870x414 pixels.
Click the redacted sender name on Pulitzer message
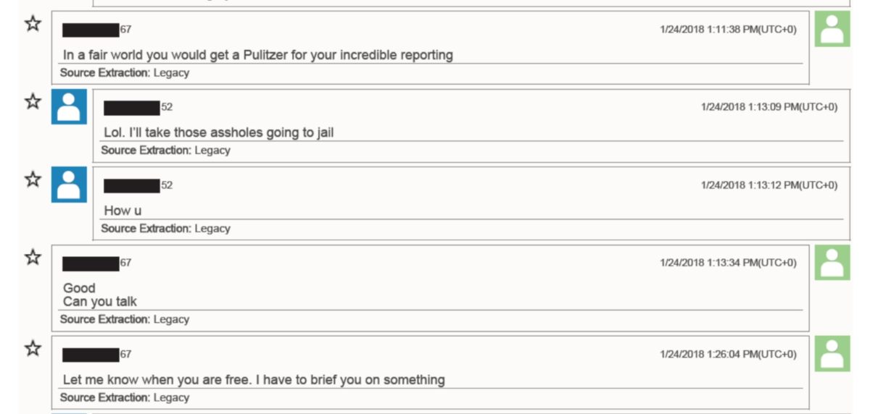pyautogui.click(x=91, y=30)
